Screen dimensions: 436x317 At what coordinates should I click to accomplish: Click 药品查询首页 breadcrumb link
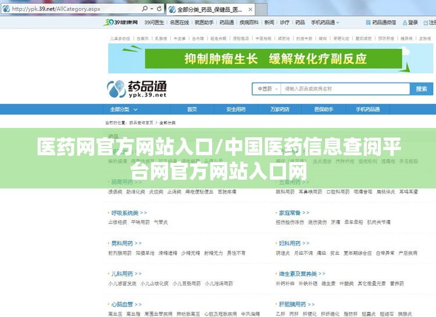point(141,123)
